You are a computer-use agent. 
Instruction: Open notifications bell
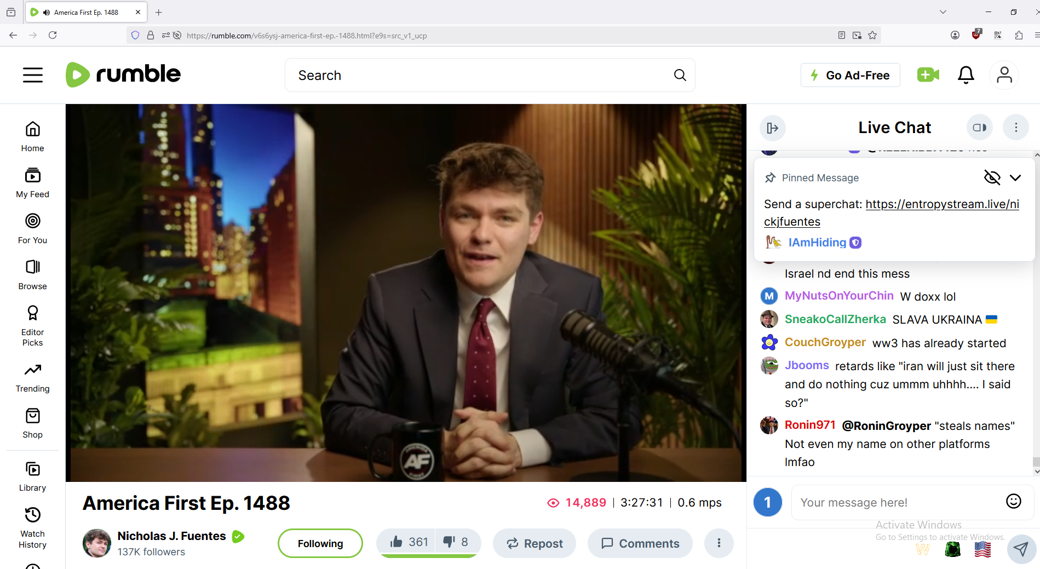coord(966,75)
